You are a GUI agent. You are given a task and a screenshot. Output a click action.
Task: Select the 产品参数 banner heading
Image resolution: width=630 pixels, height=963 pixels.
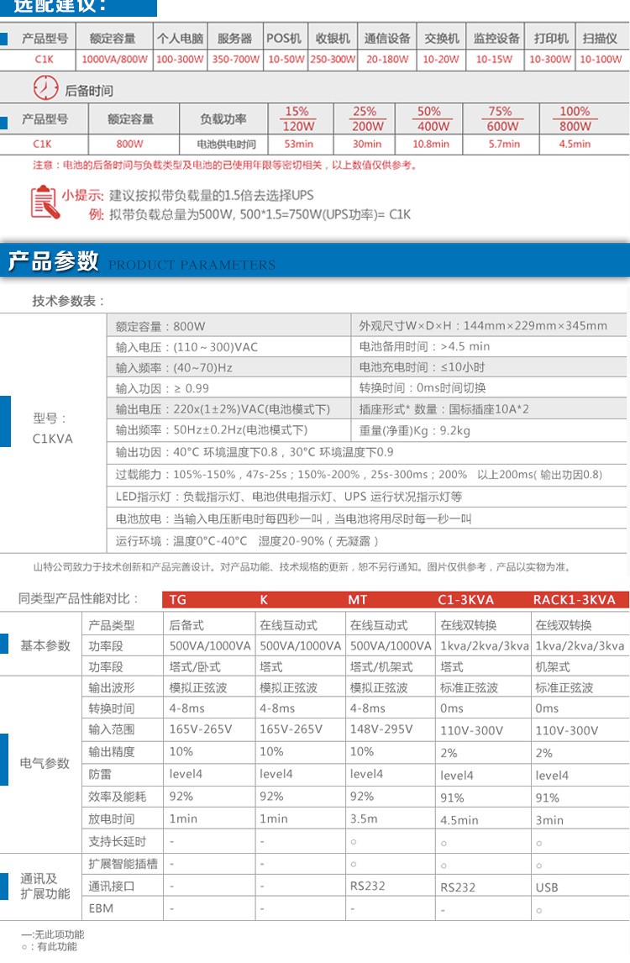coord(54,261)
